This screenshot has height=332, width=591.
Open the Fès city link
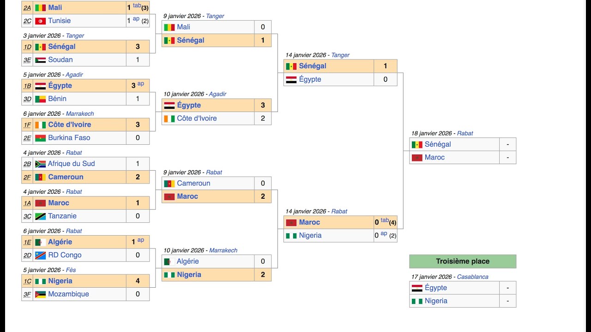[71, 270]
